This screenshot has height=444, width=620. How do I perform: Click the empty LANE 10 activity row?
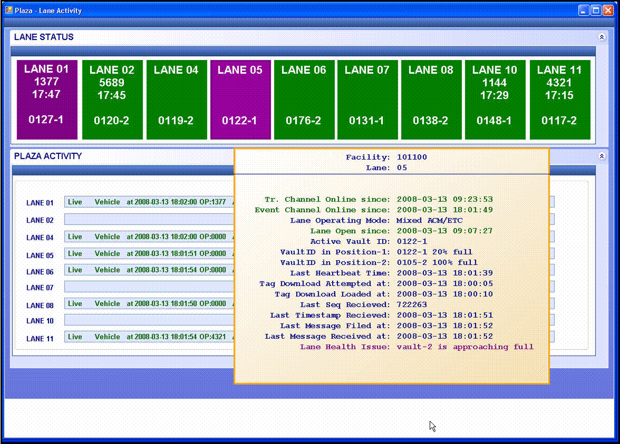click(149, 320)
